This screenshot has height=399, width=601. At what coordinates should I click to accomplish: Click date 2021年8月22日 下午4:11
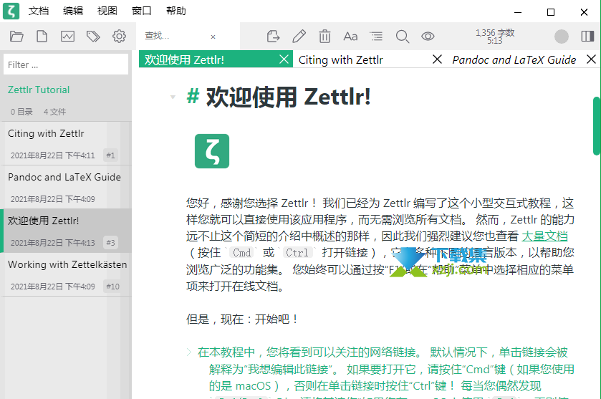coord(52,155)
